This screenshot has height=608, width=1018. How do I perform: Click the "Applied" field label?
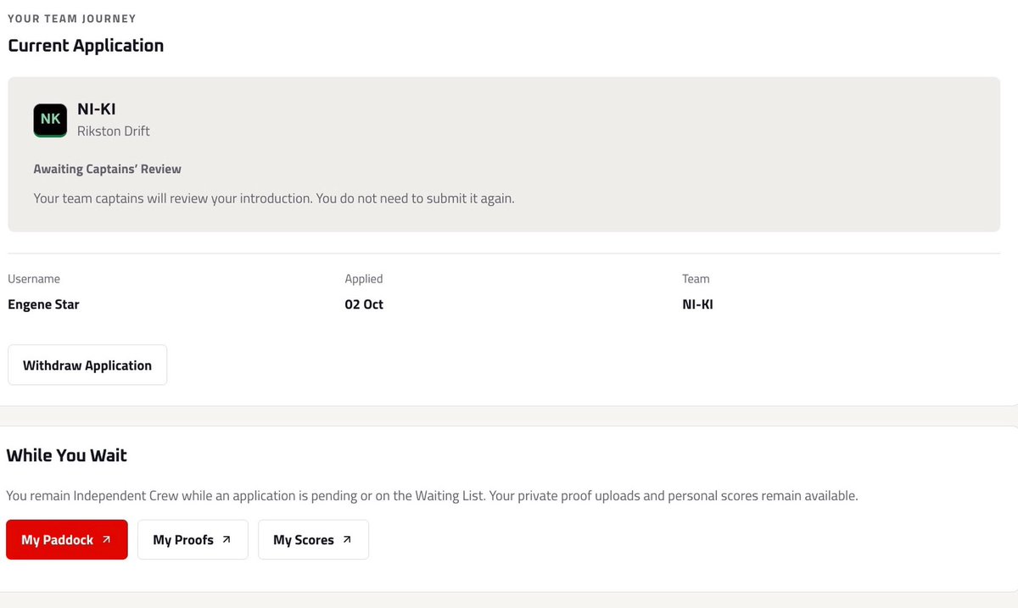tap(364, 279)
